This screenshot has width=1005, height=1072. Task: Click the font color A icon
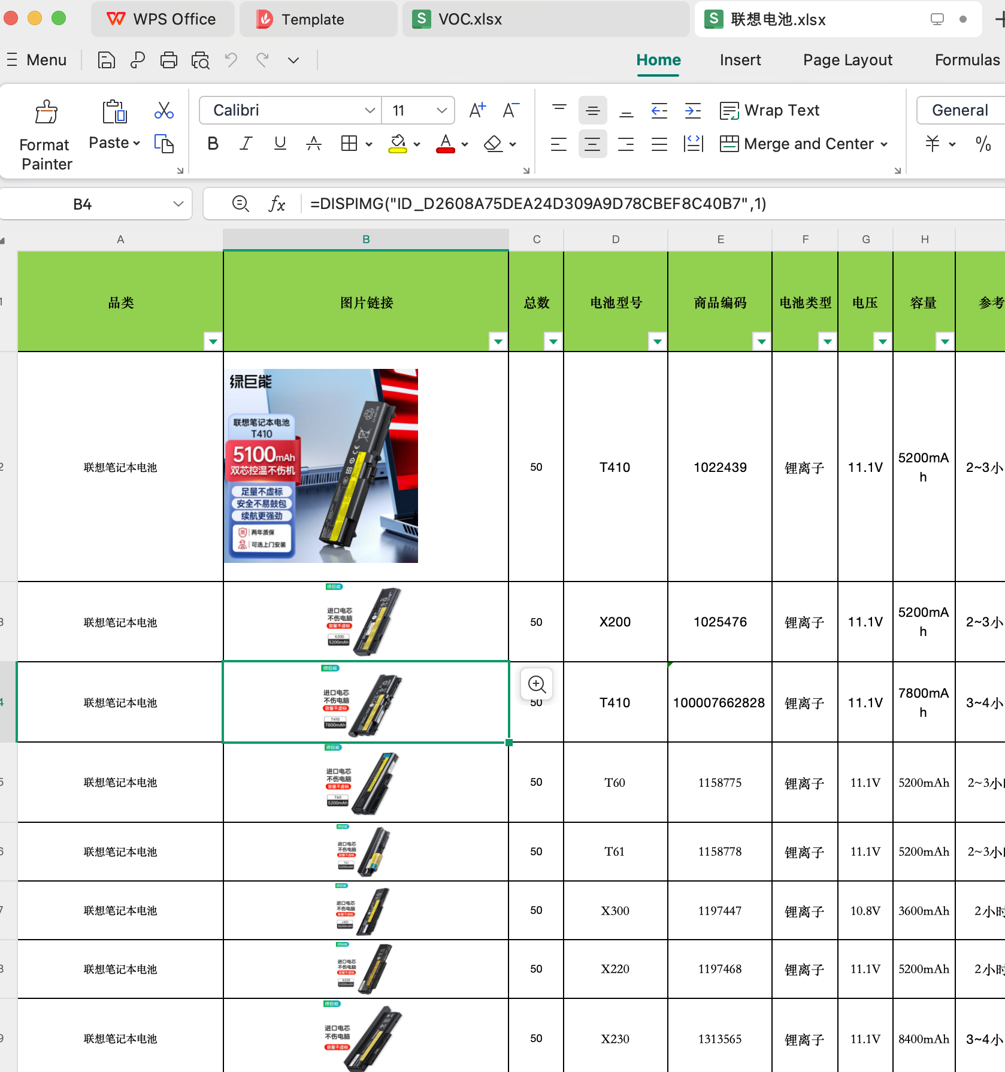tap(445, 144)
